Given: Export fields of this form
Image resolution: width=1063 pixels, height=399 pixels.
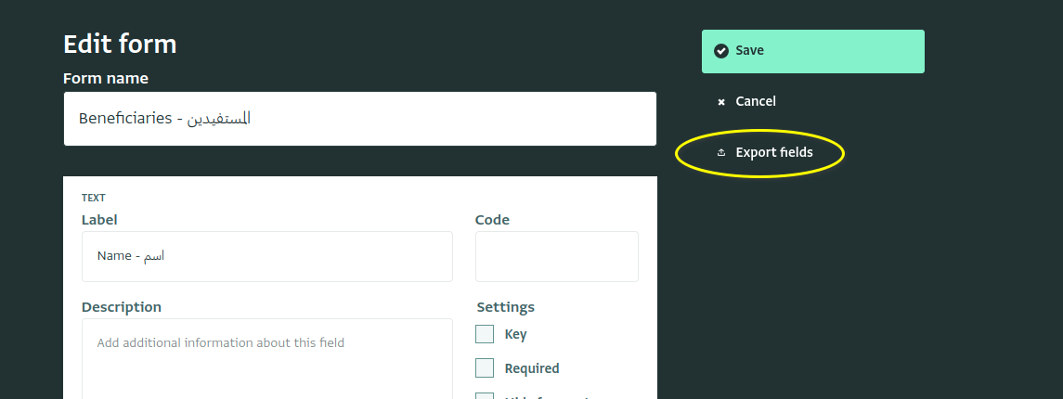Looking at the screenshot, I should [765, 152].
